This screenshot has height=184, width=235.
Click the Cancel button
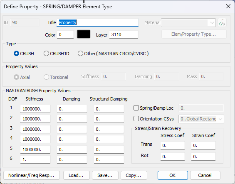click(205, 175)
